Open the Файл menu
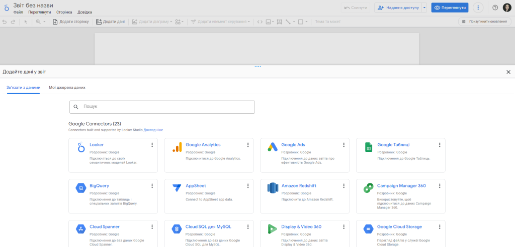Screen dimensions: 515x247 [18, 12]
